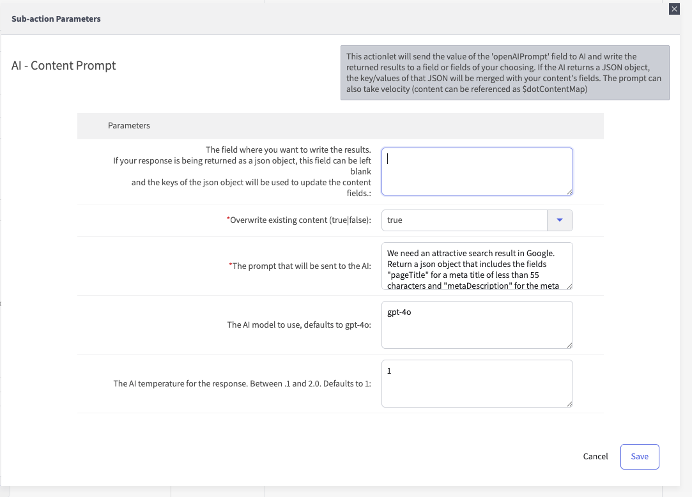The width and height of the screenshot is (692, 497).
Task: Grab the results field resize handle
Action: point(569,191)
